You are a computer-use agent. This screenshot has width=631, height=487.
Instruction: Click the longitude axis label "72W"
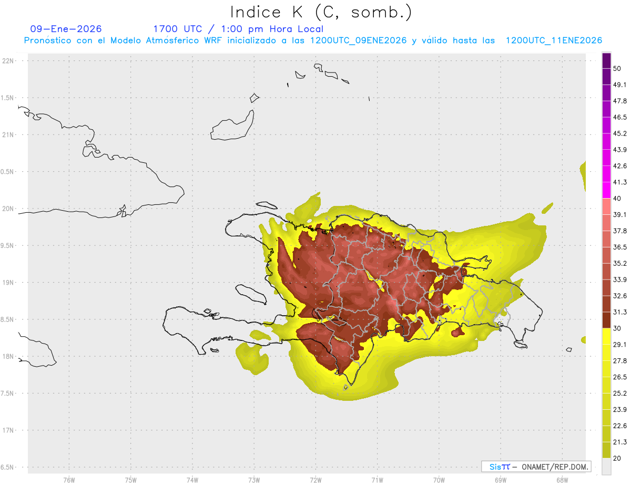click(315, 480)
